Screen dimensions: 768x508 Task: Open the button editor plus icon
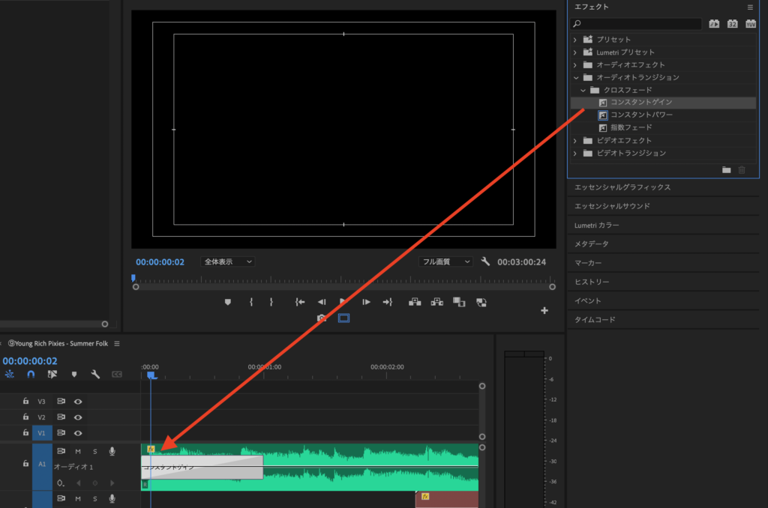[x=544, y=310]
